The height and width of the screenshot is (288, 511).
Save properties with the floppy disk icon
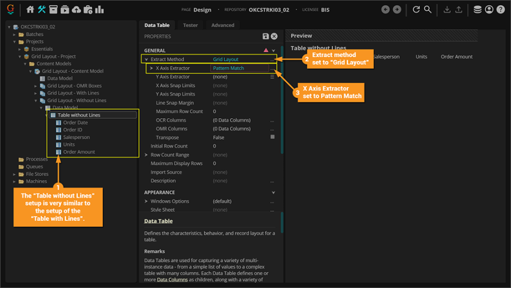[x=266, y=36]
